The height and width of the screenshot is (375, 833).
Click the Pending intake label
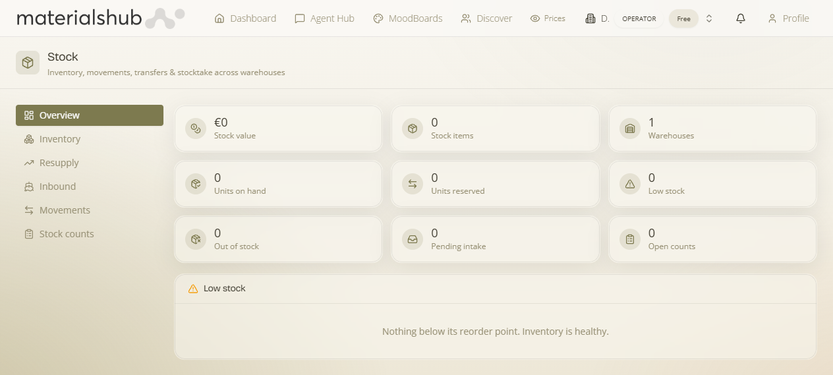tap(458, 246)
